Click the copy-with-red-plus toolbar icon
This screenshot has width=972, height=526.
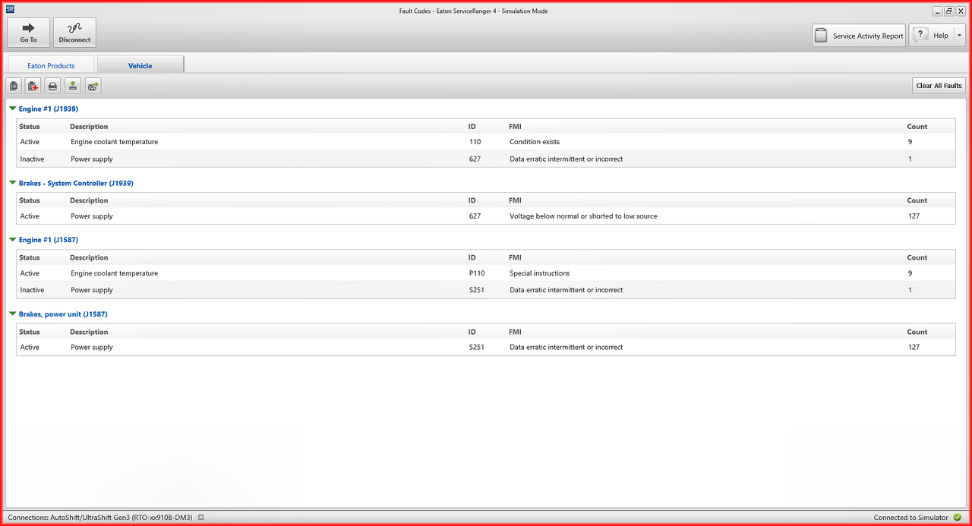[33, 86]
